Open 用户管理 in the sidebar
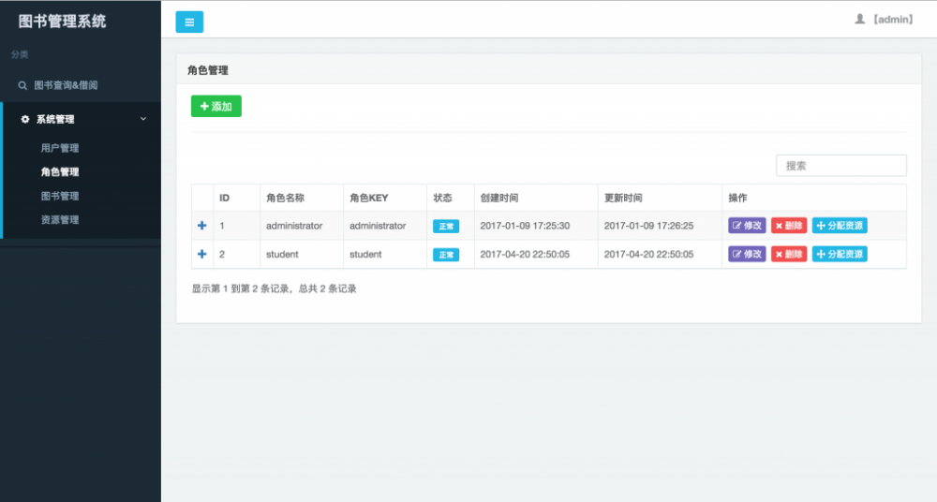 point(60,148)
